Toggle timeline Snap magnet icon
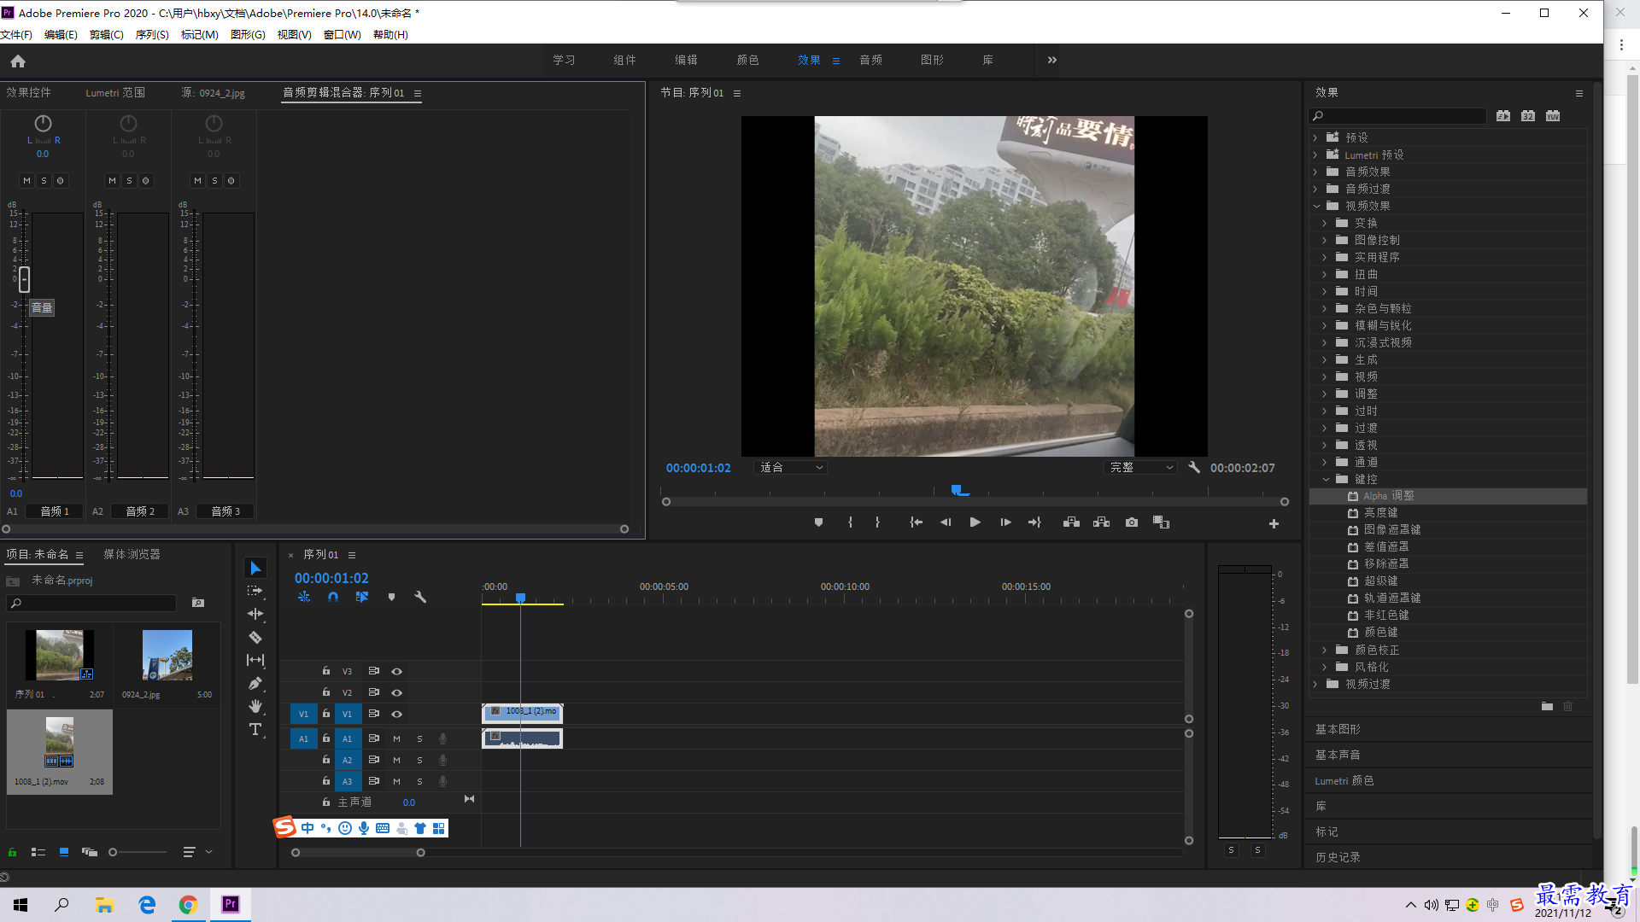Screen dimensions: 1640x922 pyautogui.click(x=333, y=597)
